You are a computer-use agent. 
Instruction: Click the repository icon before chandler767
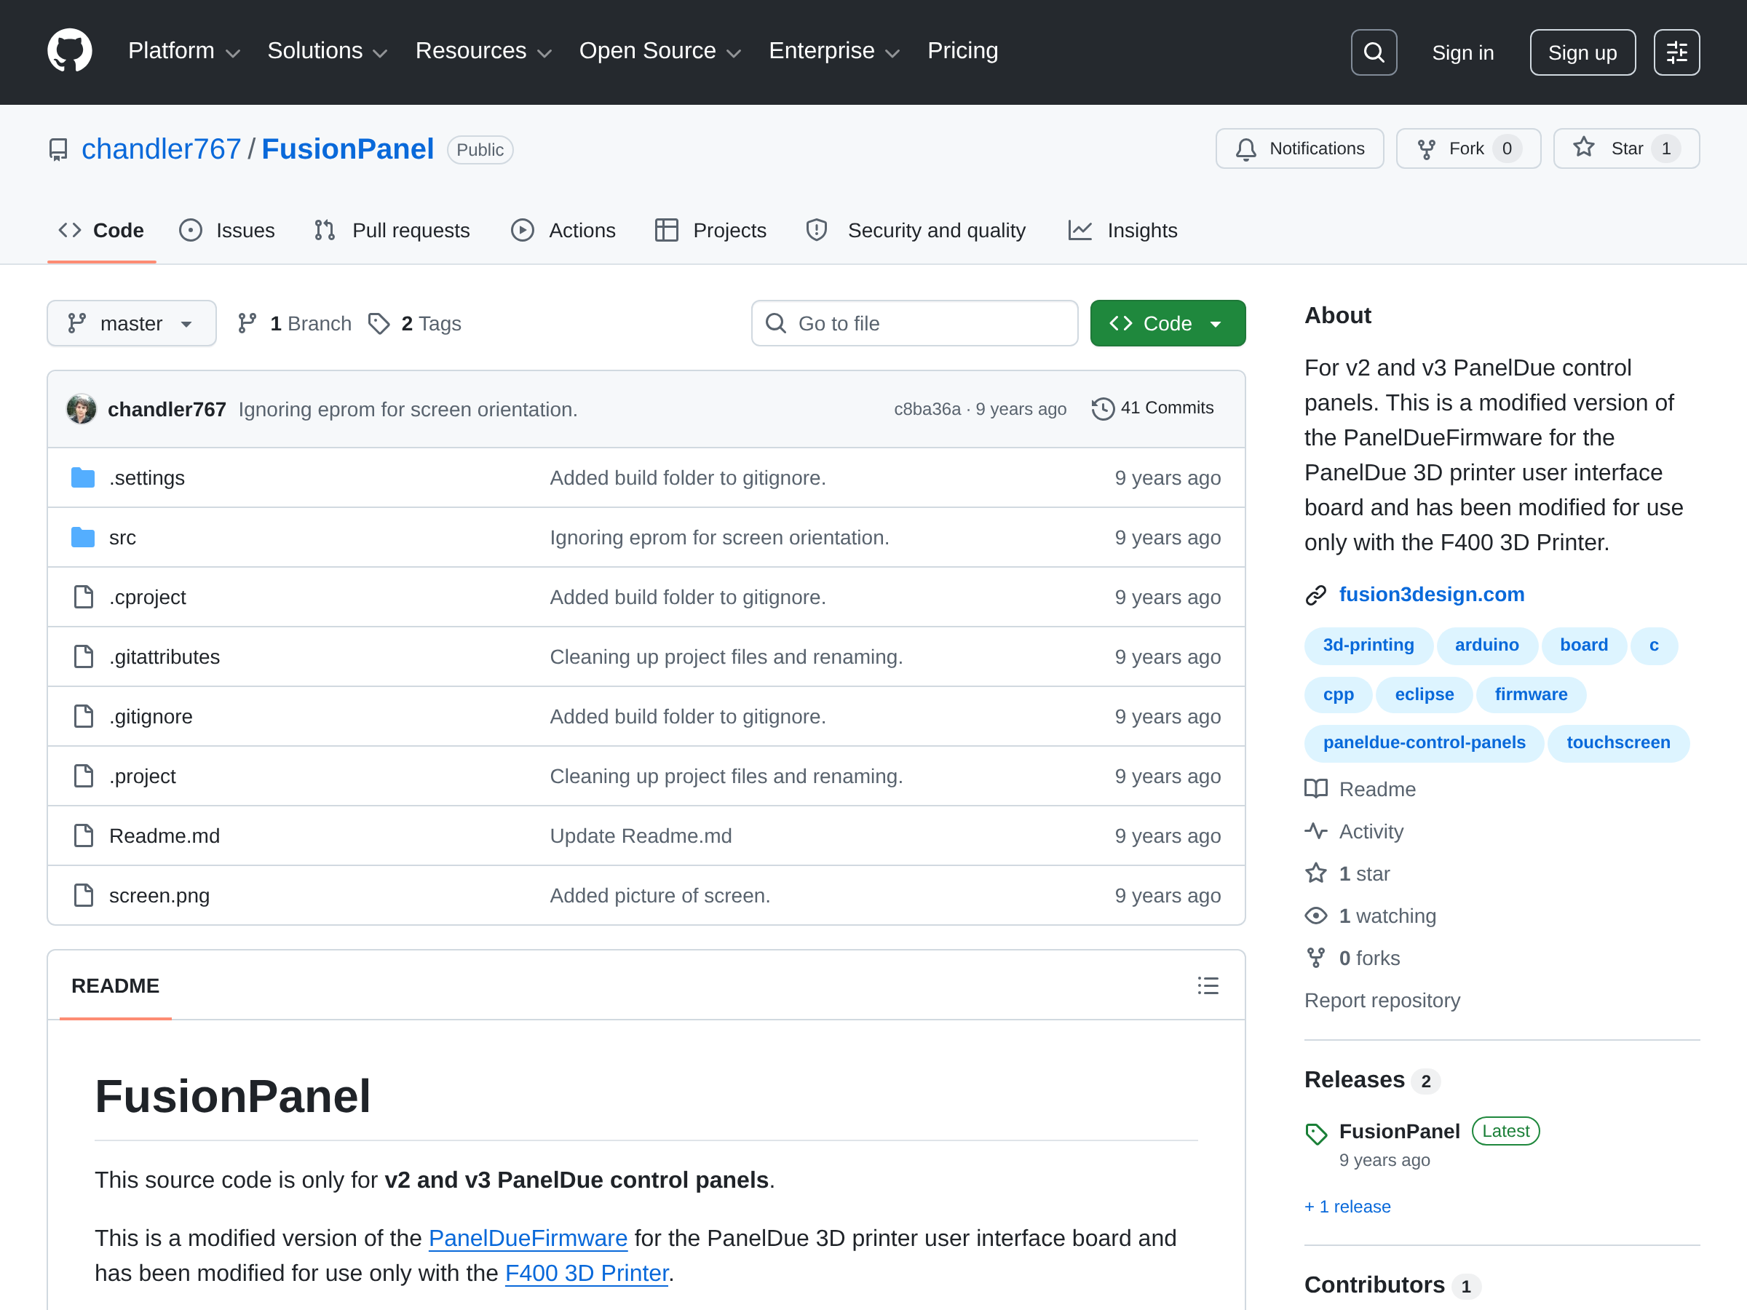click(x=58, y=149)
